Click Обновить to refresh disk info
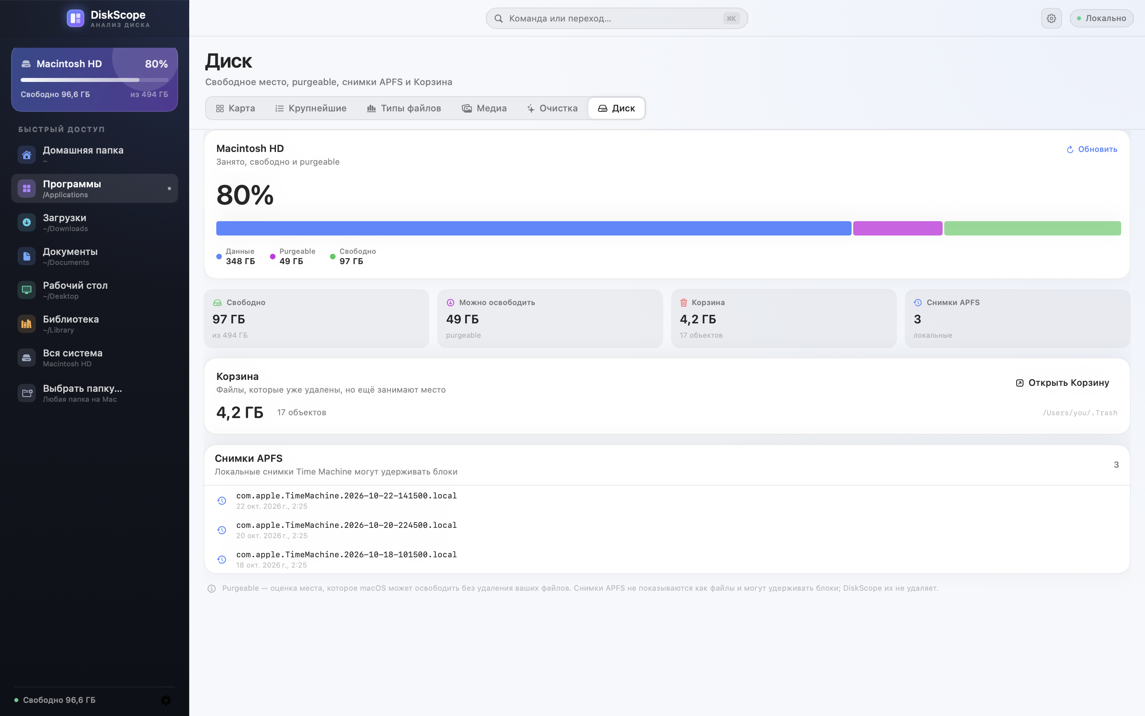Viewport: 1145px width, 716px height. (x=1092, y=149)
